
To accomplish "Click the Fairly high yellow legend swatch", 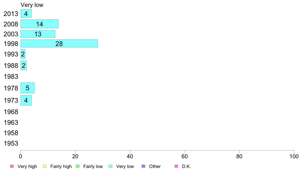I will [45, 166].
